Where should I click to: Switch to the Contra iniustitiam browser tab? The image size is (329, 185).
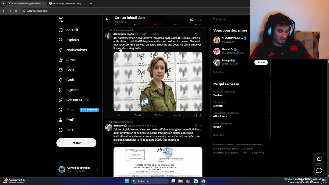26,3
